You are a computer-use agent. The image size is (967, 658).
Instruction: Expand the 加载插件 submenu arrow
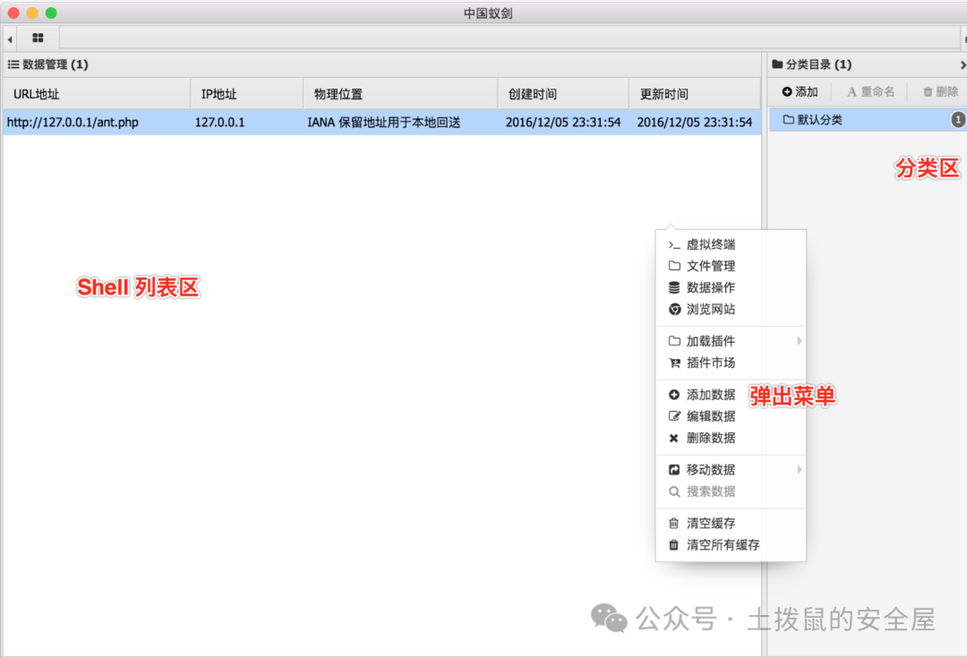click(x=800, y=341)
